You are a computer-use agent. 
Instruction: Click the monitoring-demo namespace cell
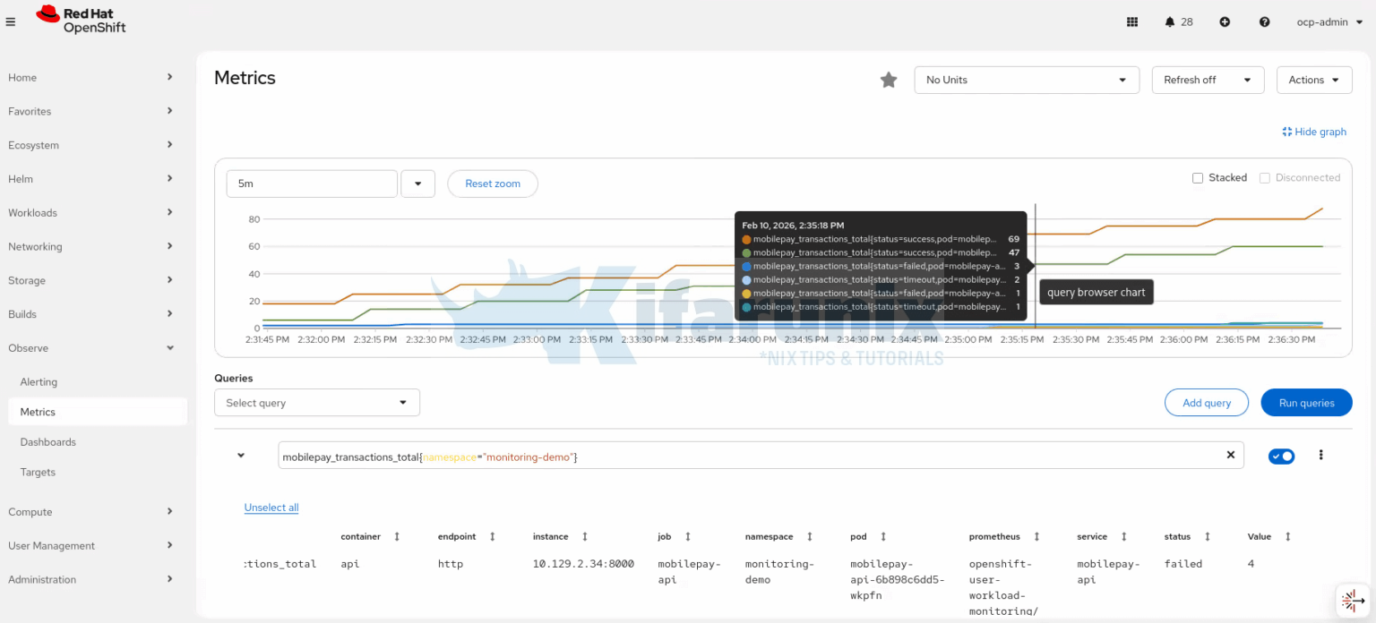coord(779,572)
